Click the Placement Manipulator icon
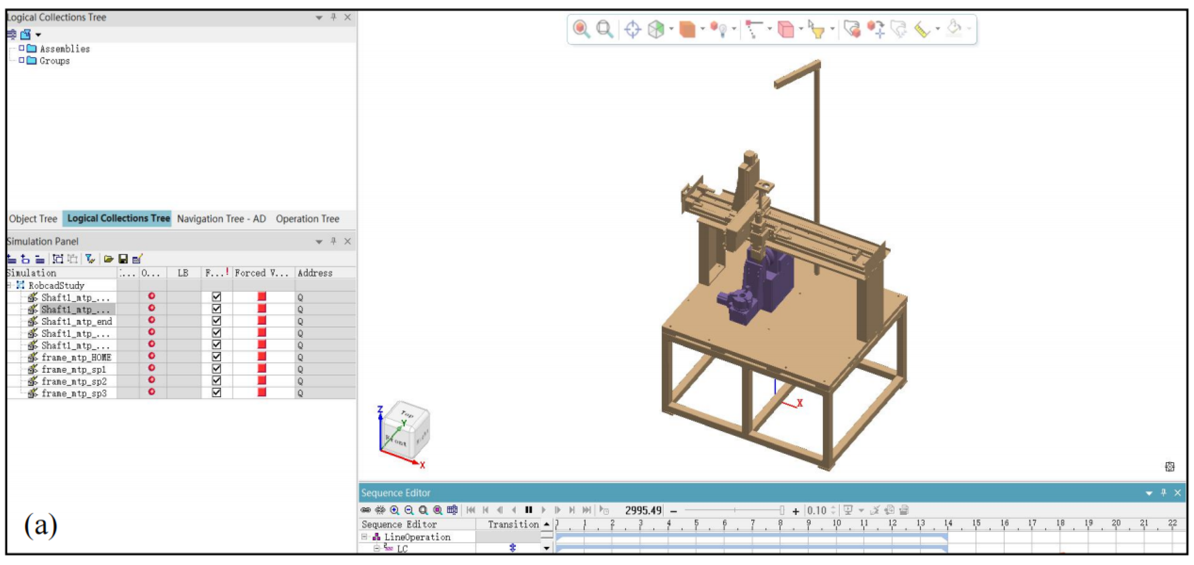Screen dimensions: 1194x565 (x=875, y=29)
